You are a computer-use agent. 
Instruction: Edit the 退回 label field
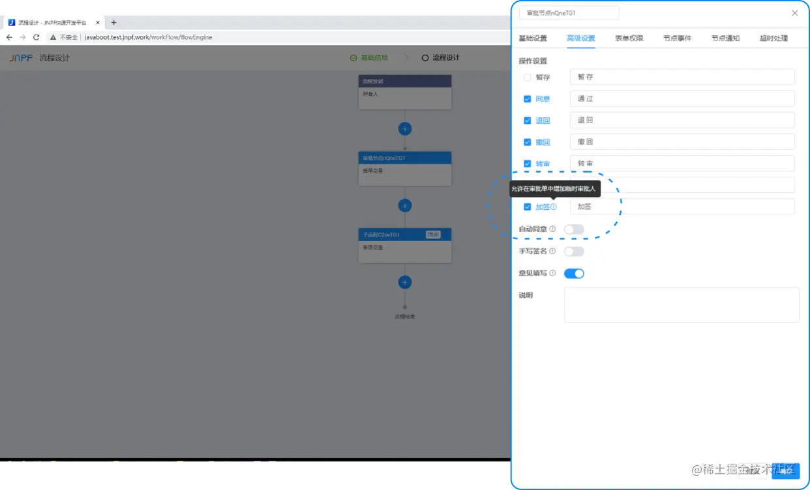coord(682,120)
